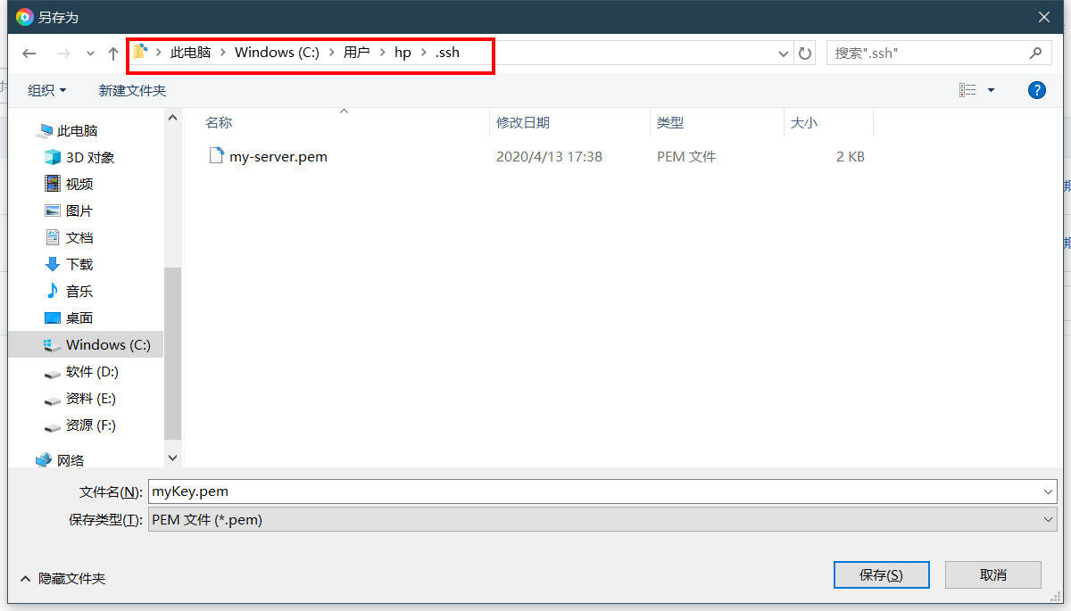Click the sidebar scrollbar thumb
1071x611 pixels.
(172, 353)
